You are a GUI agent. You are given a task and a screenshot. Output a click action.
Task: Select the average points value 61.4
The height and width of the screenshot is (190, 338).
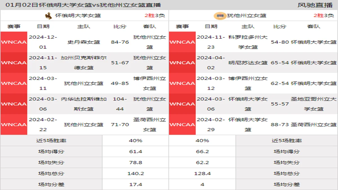coord(135,151)
